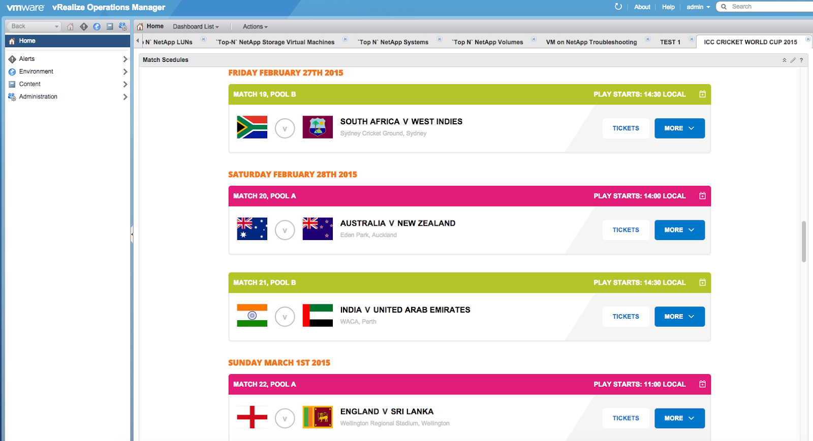
Task: Collapse the Match Scedules widget
Action: tap(784, 60)
